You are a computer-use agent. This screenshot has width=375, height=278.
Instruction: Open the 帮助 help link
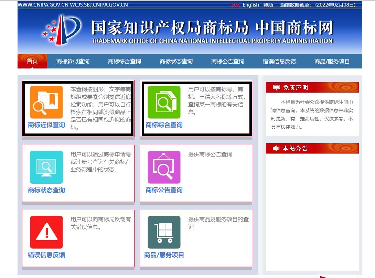268,5
